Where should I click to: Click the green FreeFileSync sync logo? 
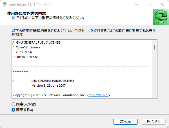[x=161, y=17]
